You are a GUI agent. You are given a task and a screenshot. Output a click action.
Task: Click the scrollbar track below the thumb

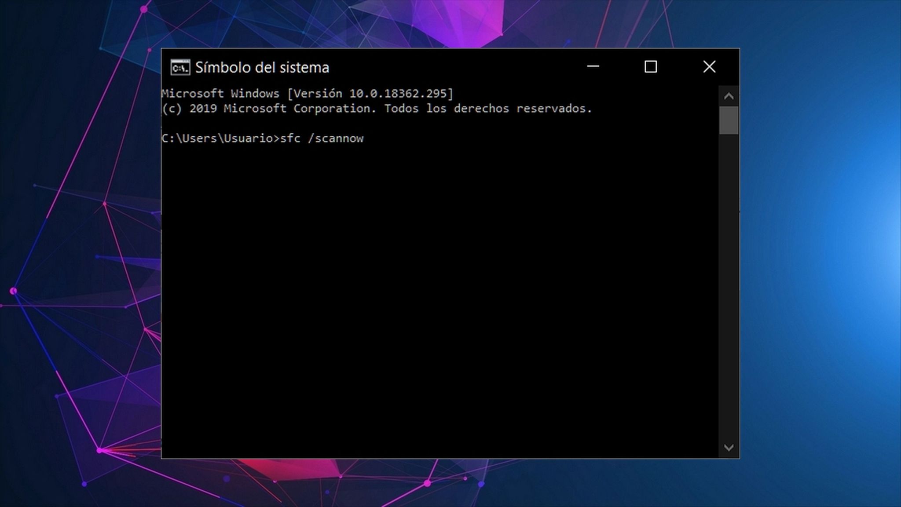[x=728, y=286]
